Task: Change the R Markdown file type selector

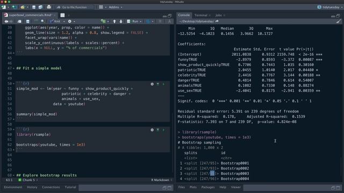Action: pyautogui.click(x=162, y=180)
